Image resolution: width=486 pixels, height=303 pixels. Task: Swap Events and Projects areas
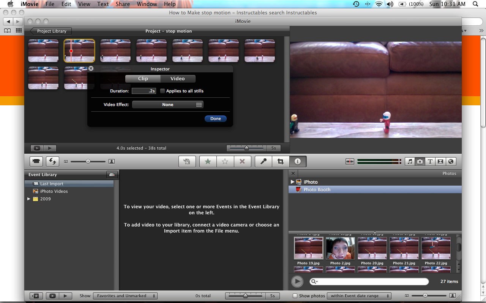53,161
